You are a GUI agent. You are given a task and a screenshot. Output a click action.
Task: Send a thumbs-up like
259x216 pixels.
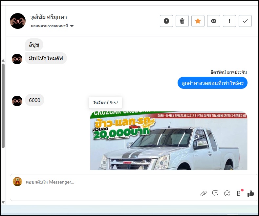(x=251, y=193)
